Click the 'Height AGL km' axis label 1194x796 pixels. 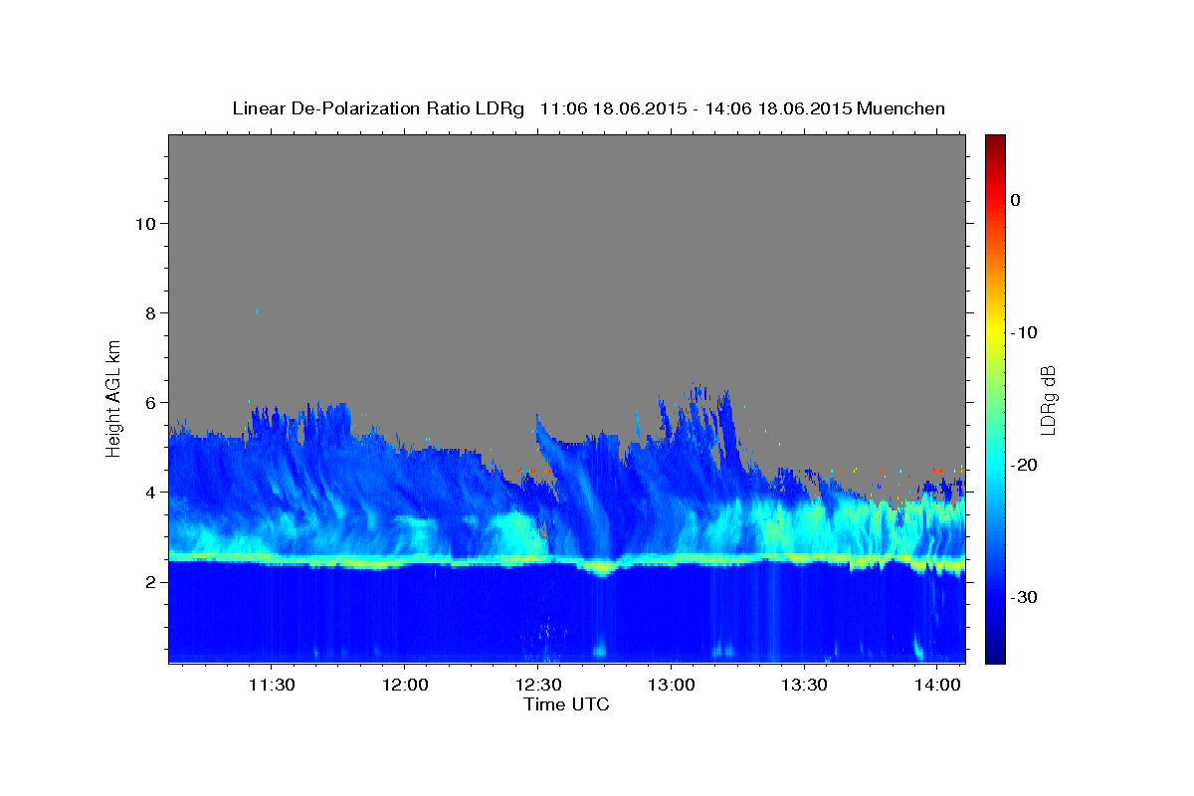click(113, 397)
